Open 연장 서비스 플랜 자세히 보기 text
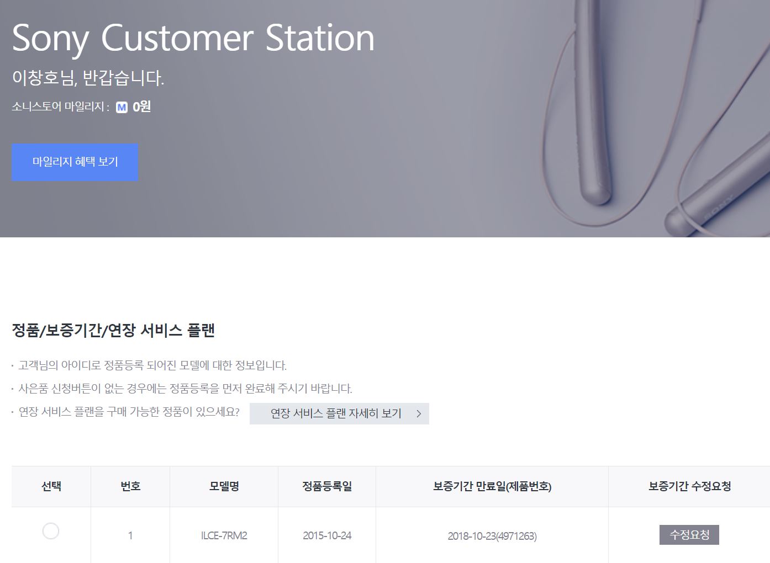Viewport: 770px width, 563px height. click(335, 414)
